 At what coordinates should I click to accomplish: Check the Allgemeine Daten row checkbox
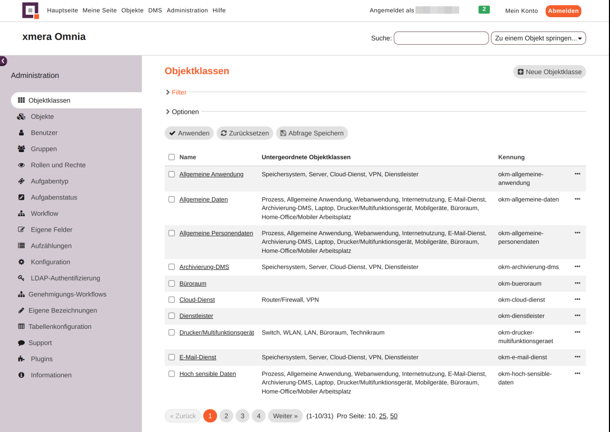171,200
